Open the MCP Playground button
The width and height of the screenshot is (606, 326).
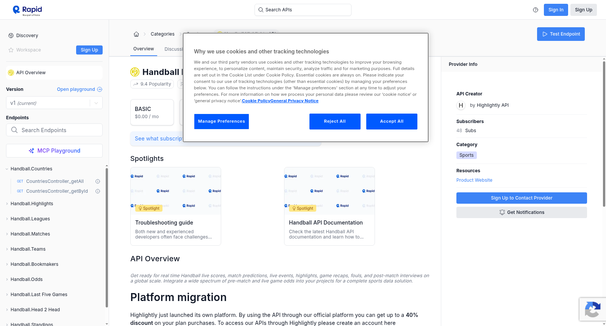[54, 151]
